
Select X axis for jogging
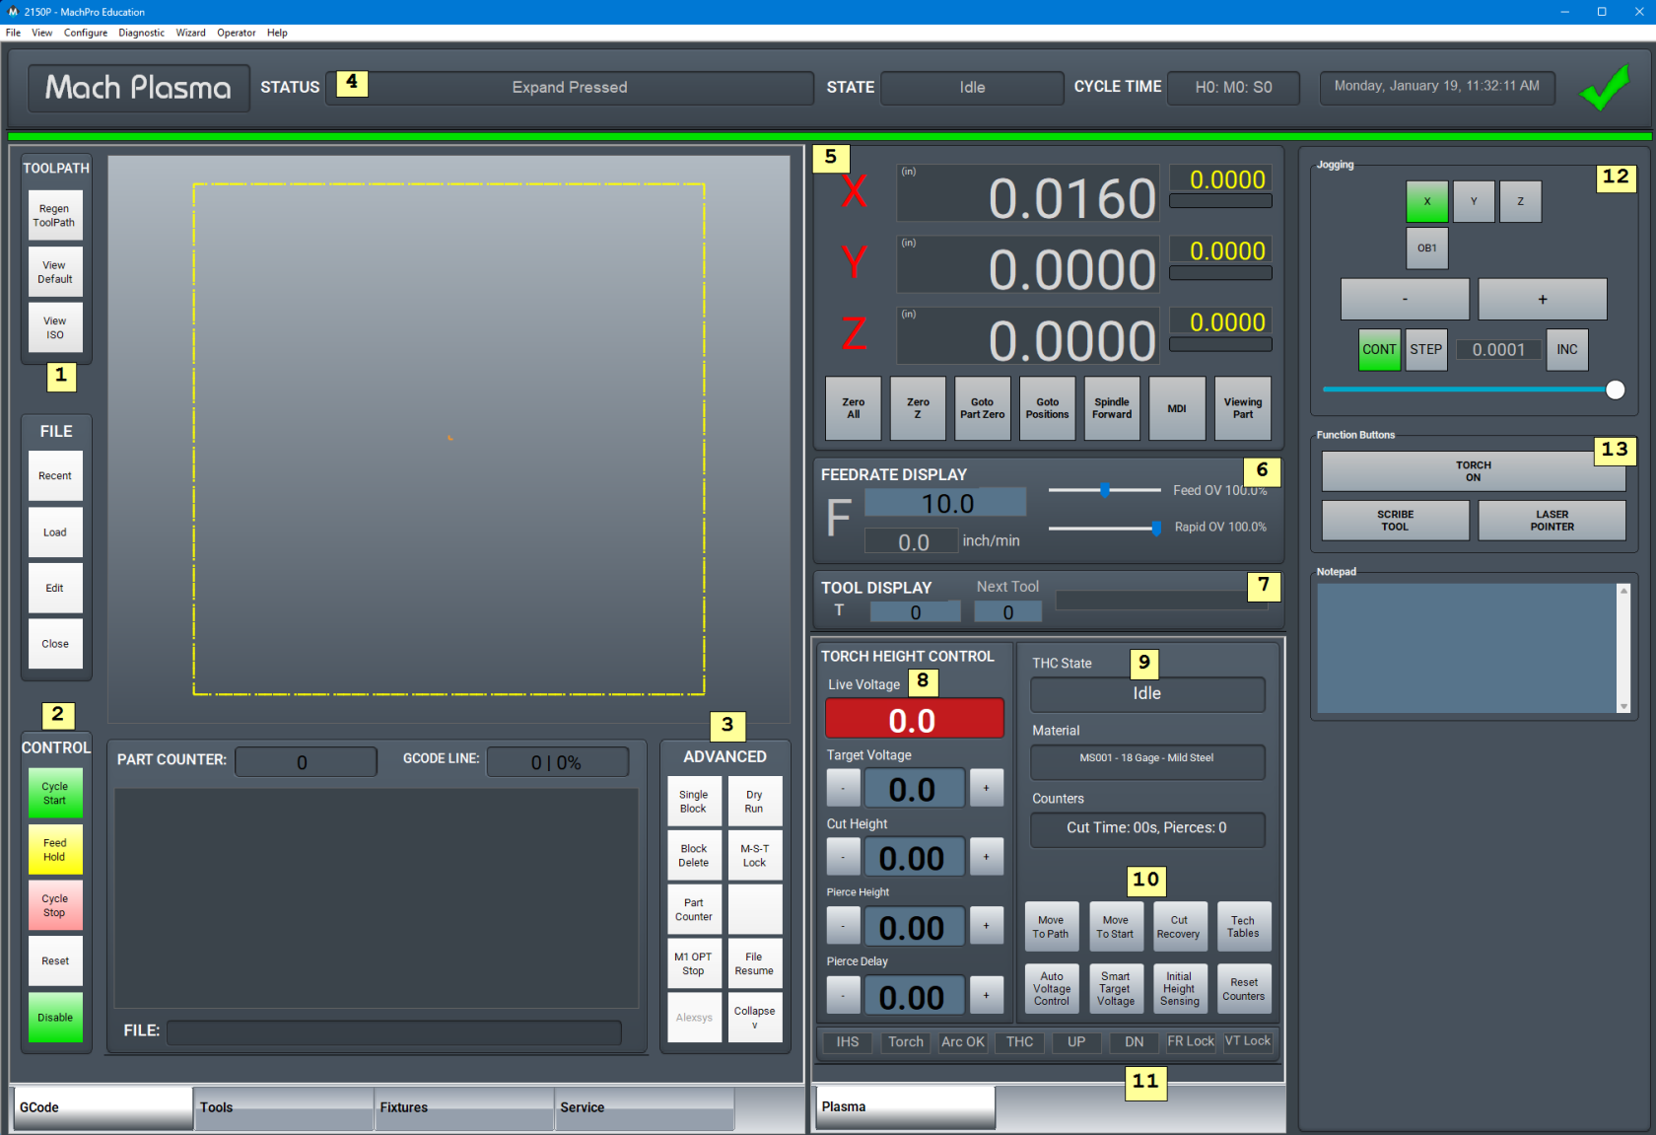tap(1426, 201)
